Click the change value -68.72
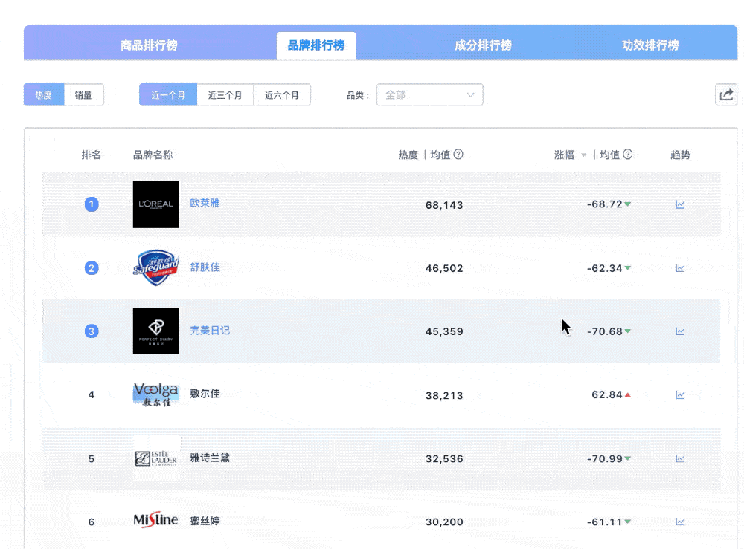This screenshot has height=549, width=744. point(605,204)
